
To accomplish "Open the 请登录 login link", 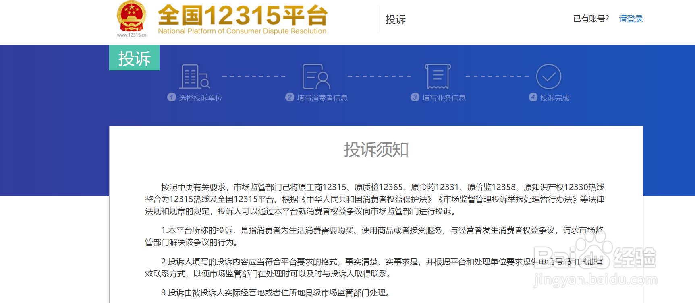I will click(x=631, y=19).
